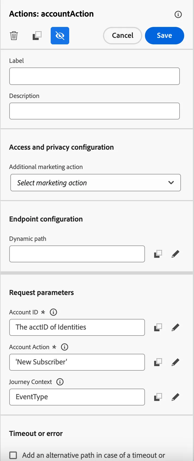This screenshot has width=194, height=461.
Task: Click the 'Request parameters' heading
Action: [x=41, y=293]
